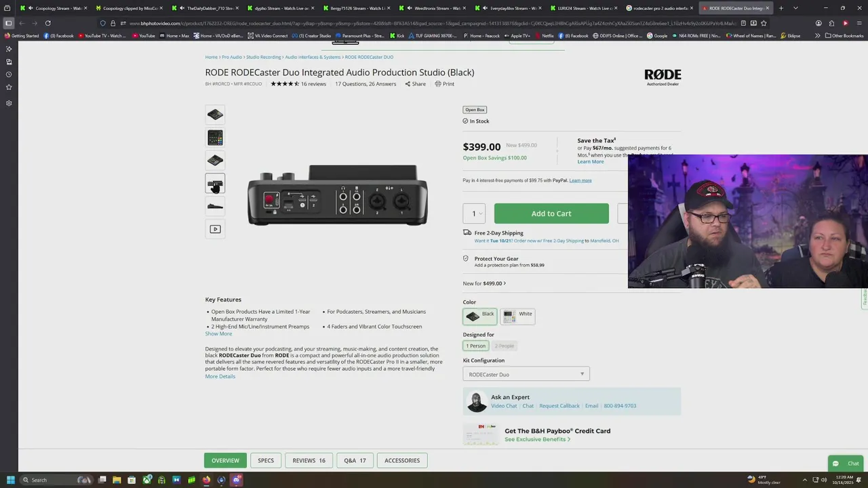Open the Other Bookmarks folder

(x=844, y=36)
